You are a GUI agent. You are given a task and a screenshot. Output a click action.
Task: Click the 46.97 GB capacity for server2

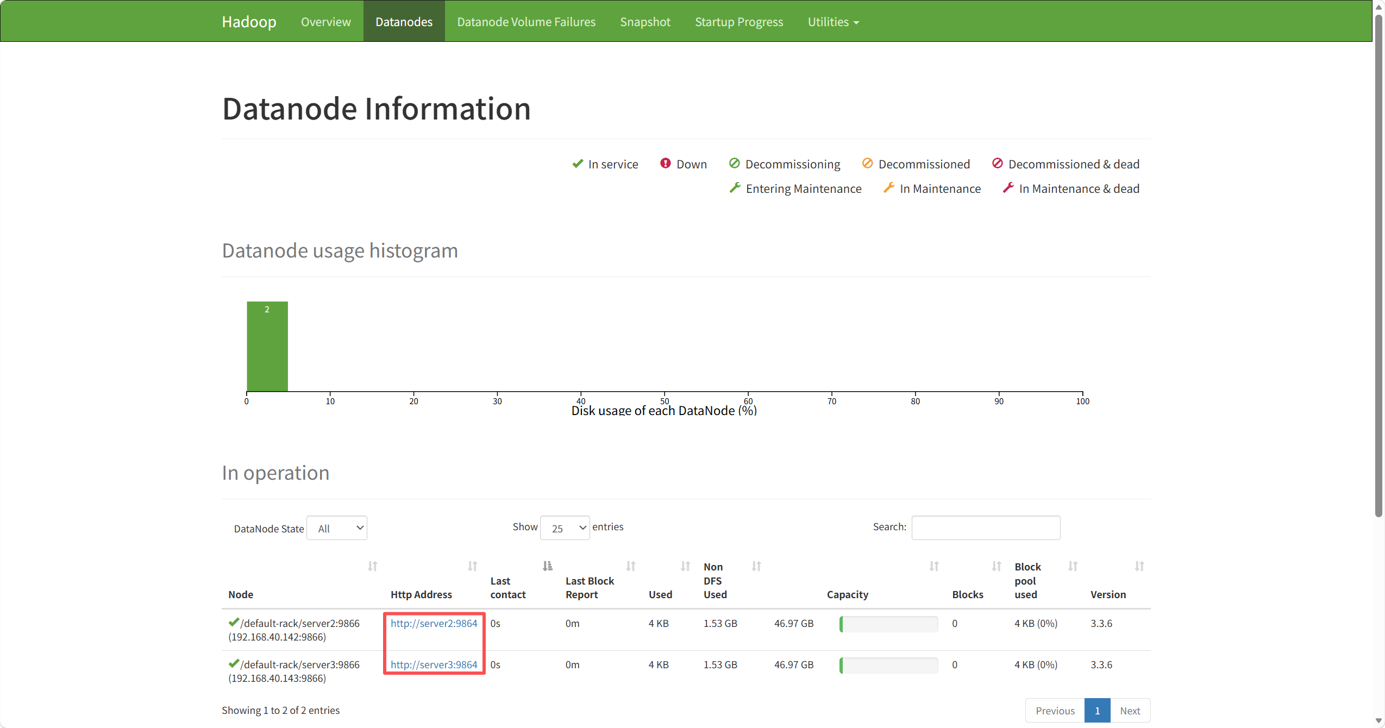tap(794, 623)
